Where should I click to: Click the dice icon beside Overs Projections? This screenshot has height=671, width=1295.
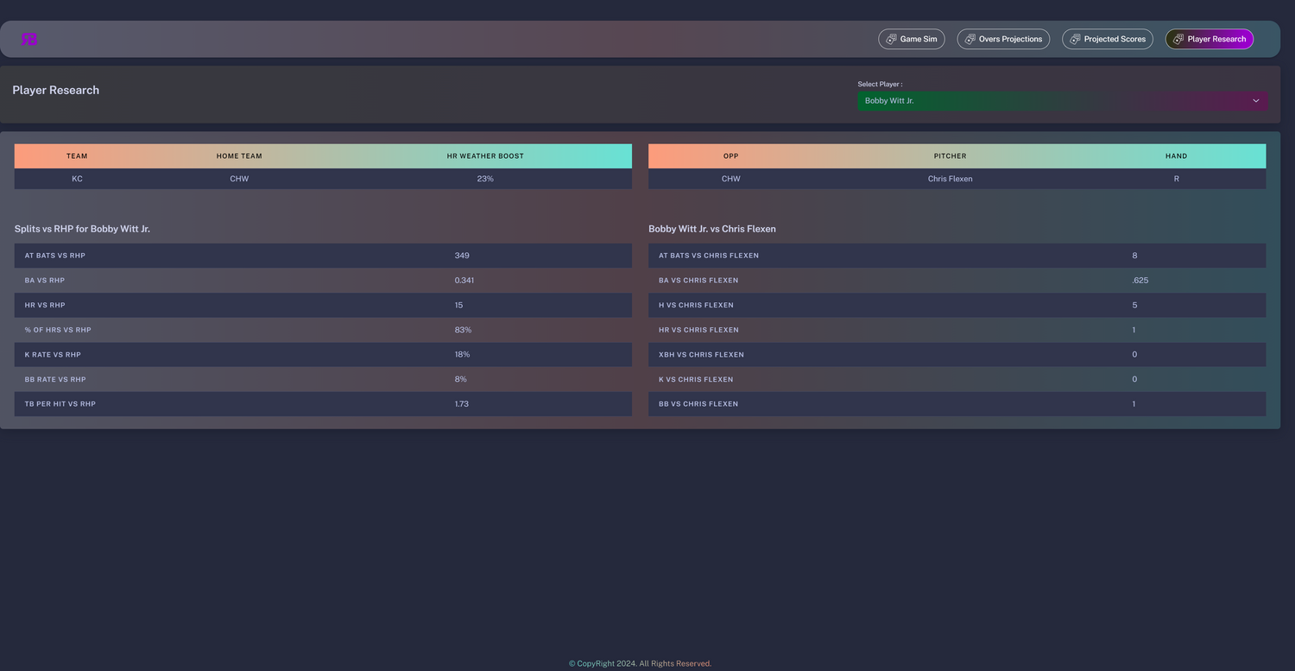pos(970,39)
